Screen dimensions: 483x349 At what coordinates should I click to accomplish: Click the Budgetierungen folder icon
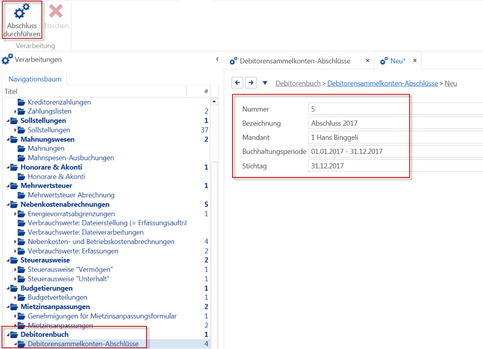tap(14, 288)
